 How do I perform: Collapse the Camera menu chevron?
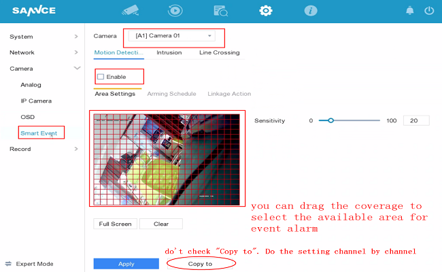pyautogui.click(x=77, y=68)
